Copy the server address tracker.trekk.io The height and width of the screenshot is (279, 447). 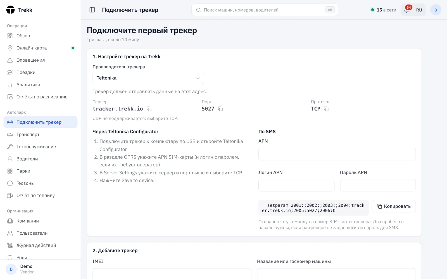click(149, 109)
